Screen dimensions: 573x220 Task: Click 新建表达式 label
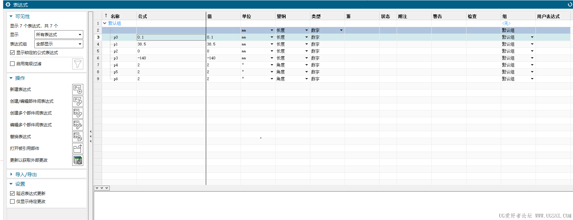point(20,90)
